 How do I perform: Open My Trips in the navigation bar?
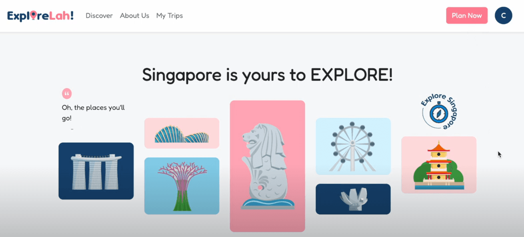coord(169,16)
